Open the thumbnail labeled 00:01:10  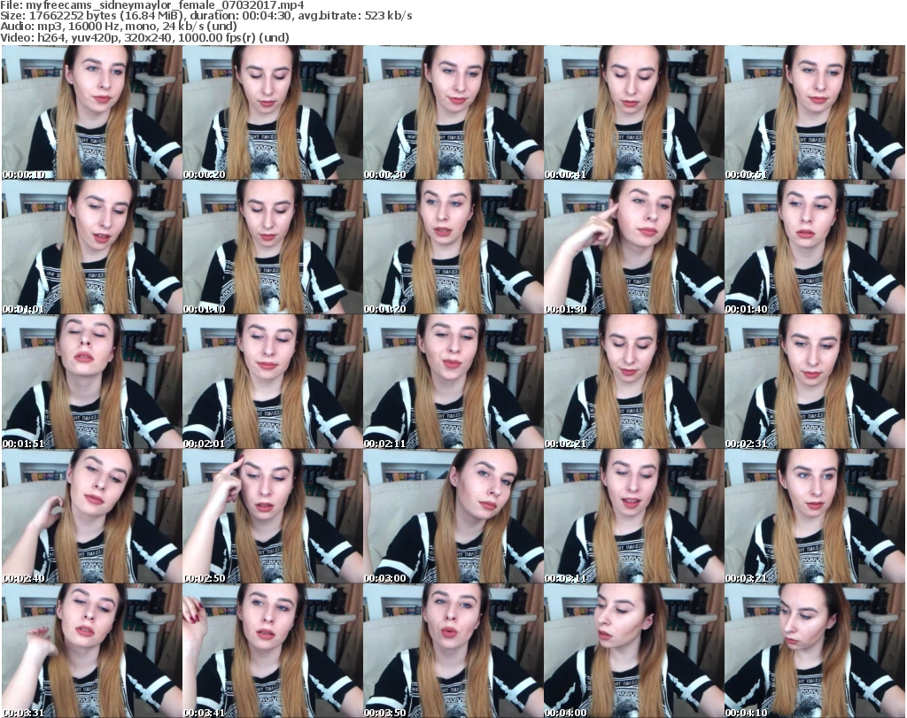[x=272, y=247]
